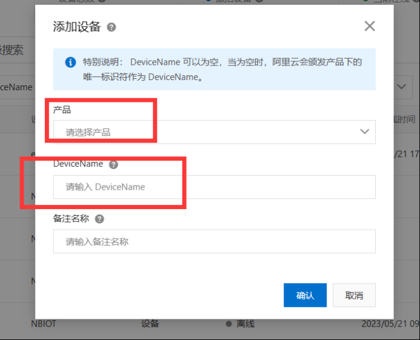Confirm with the 确认 button
The image size is (420, 340).
[x=305, y=295]
